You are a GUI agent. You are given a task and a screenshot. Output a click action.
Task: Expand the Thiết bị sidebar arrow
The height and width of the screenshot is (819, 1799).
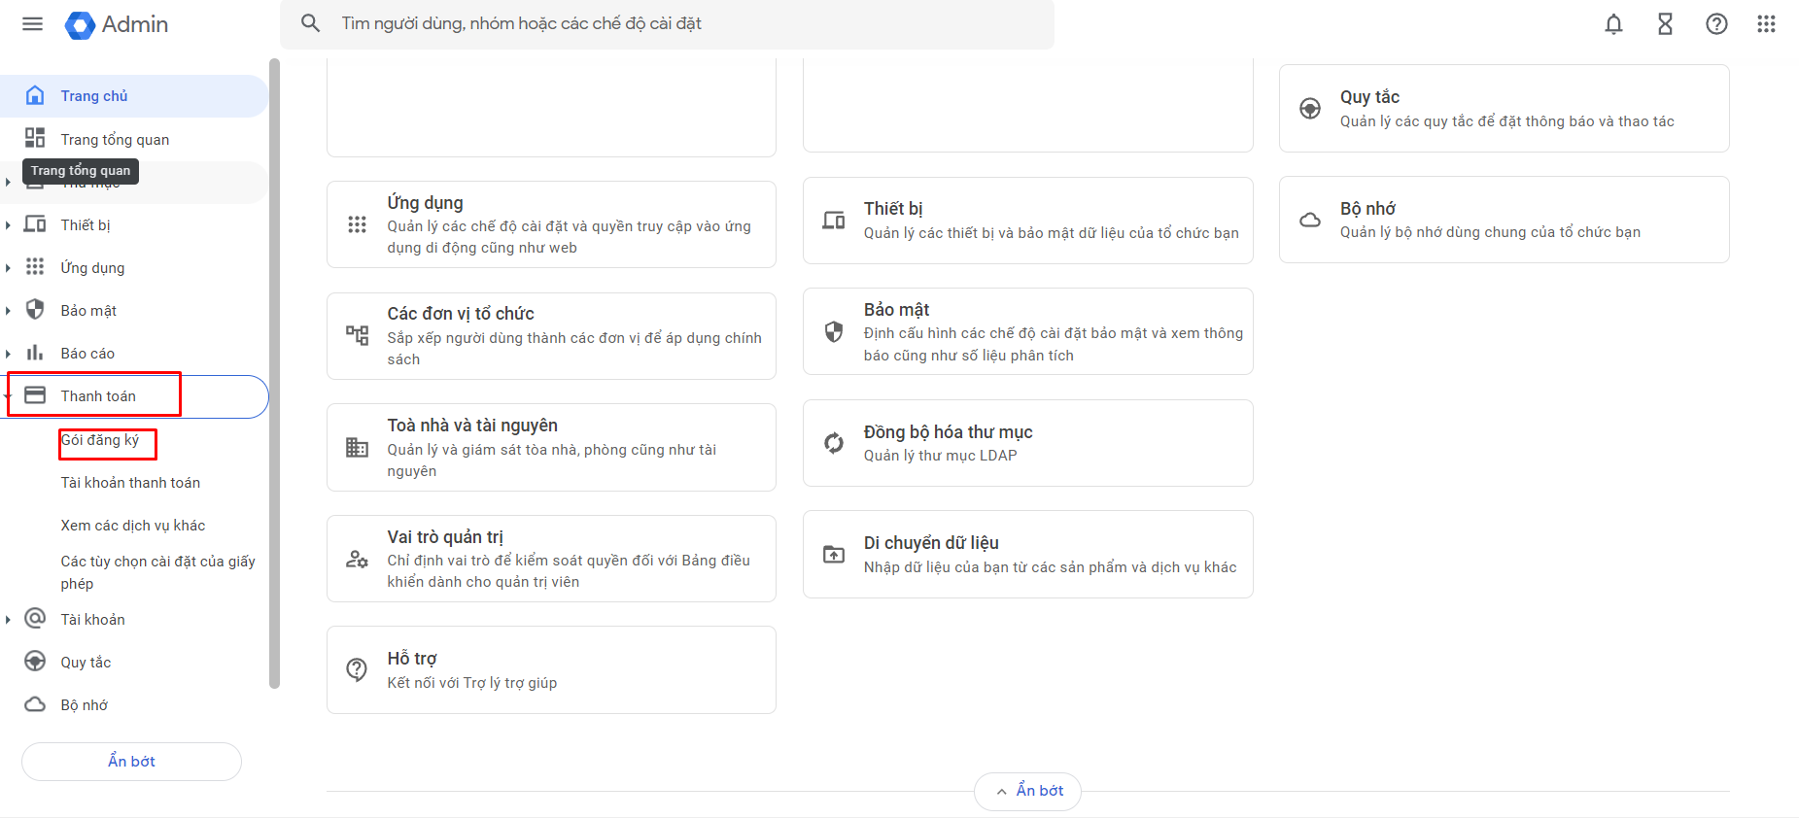[8, 225]
